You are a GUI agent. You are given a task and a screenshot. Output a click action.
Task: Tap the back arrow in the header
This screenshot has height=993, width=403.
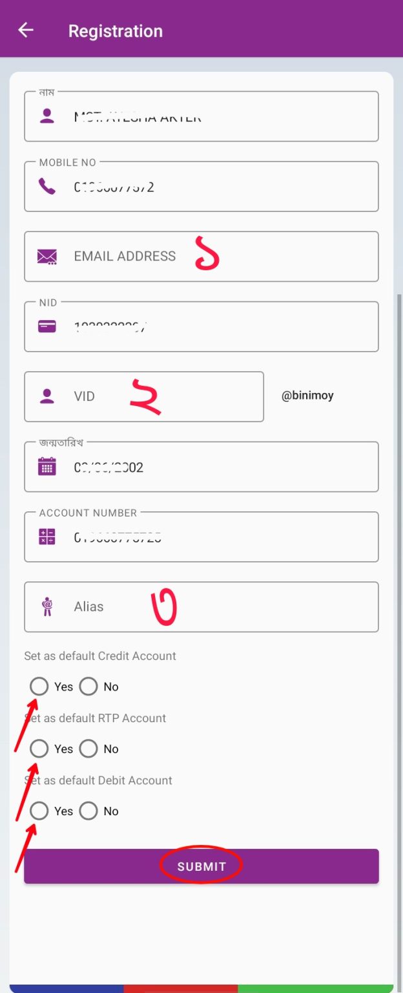click(25, 30)
